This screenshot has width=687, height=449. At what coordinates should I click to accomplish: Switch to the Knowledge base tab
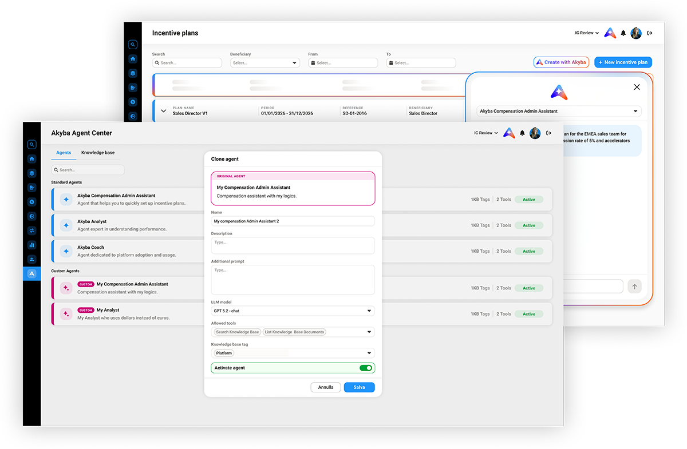98,153
